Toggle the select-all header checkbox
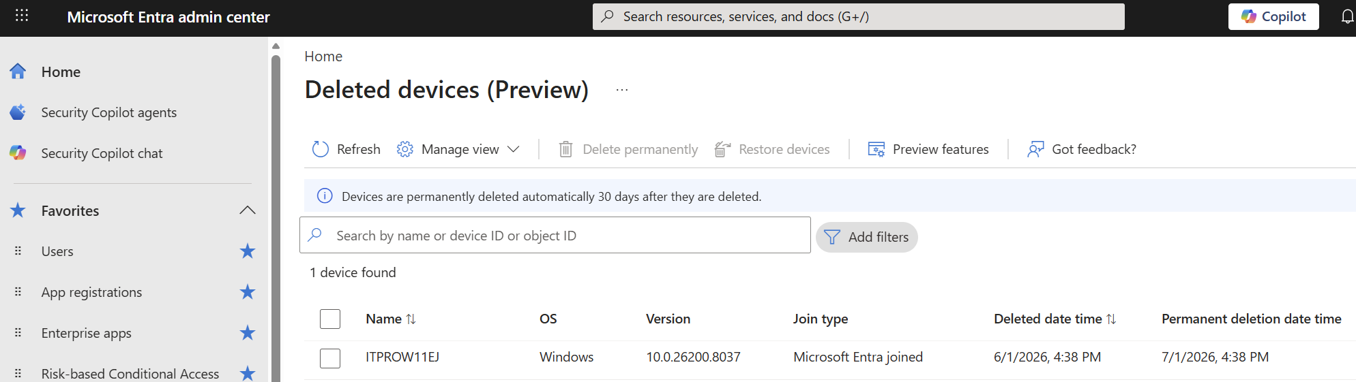Image resolution: width=1356 pixels, height=382 pixels. 330,319
